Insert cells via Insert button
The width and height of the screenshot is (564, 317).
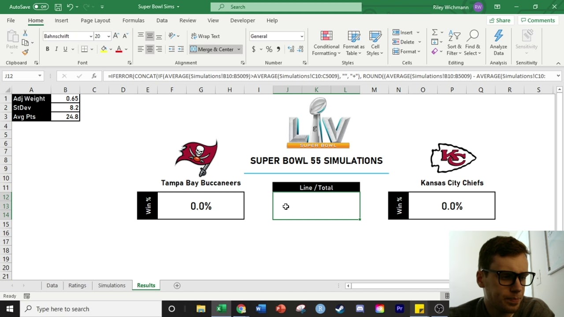pos(403,32)
